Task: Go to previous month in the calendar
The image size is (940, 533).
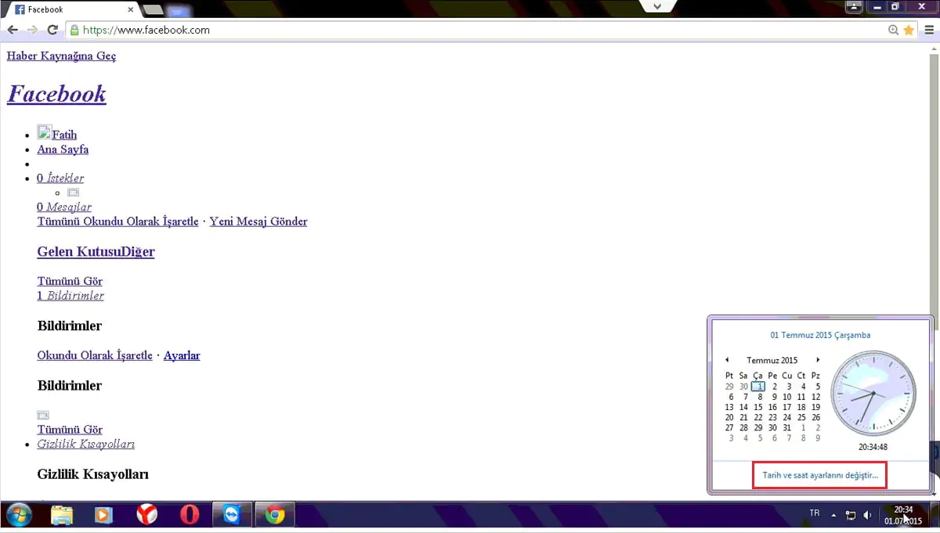Action: [x=727, y=360]
